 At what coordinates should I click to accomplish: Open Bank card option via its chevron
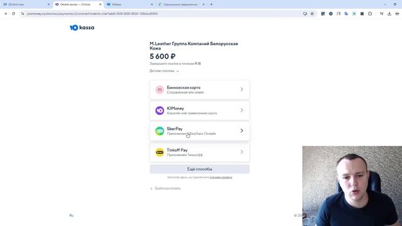[x=241, y=89]
